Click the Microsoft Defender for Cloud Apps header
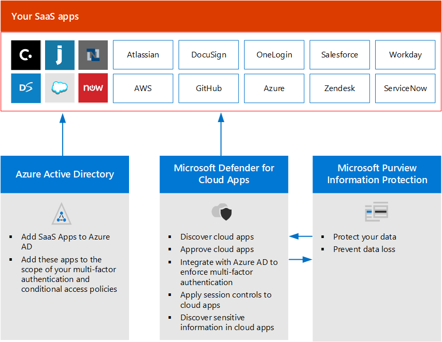The image size is (442, 342). [224, 174]
